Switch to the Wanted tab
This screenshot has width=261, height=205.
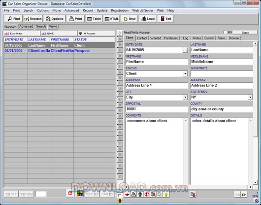pos(156,38)
